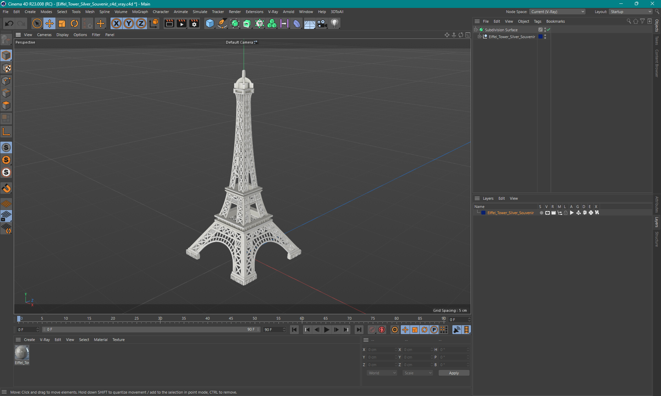Click the Scale tool icon

tap(61, 23)
